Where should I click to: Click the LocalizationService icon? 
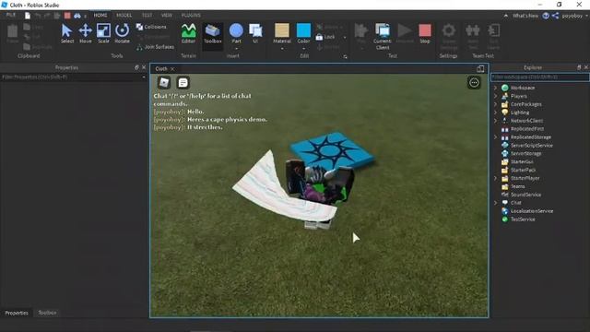505,211
